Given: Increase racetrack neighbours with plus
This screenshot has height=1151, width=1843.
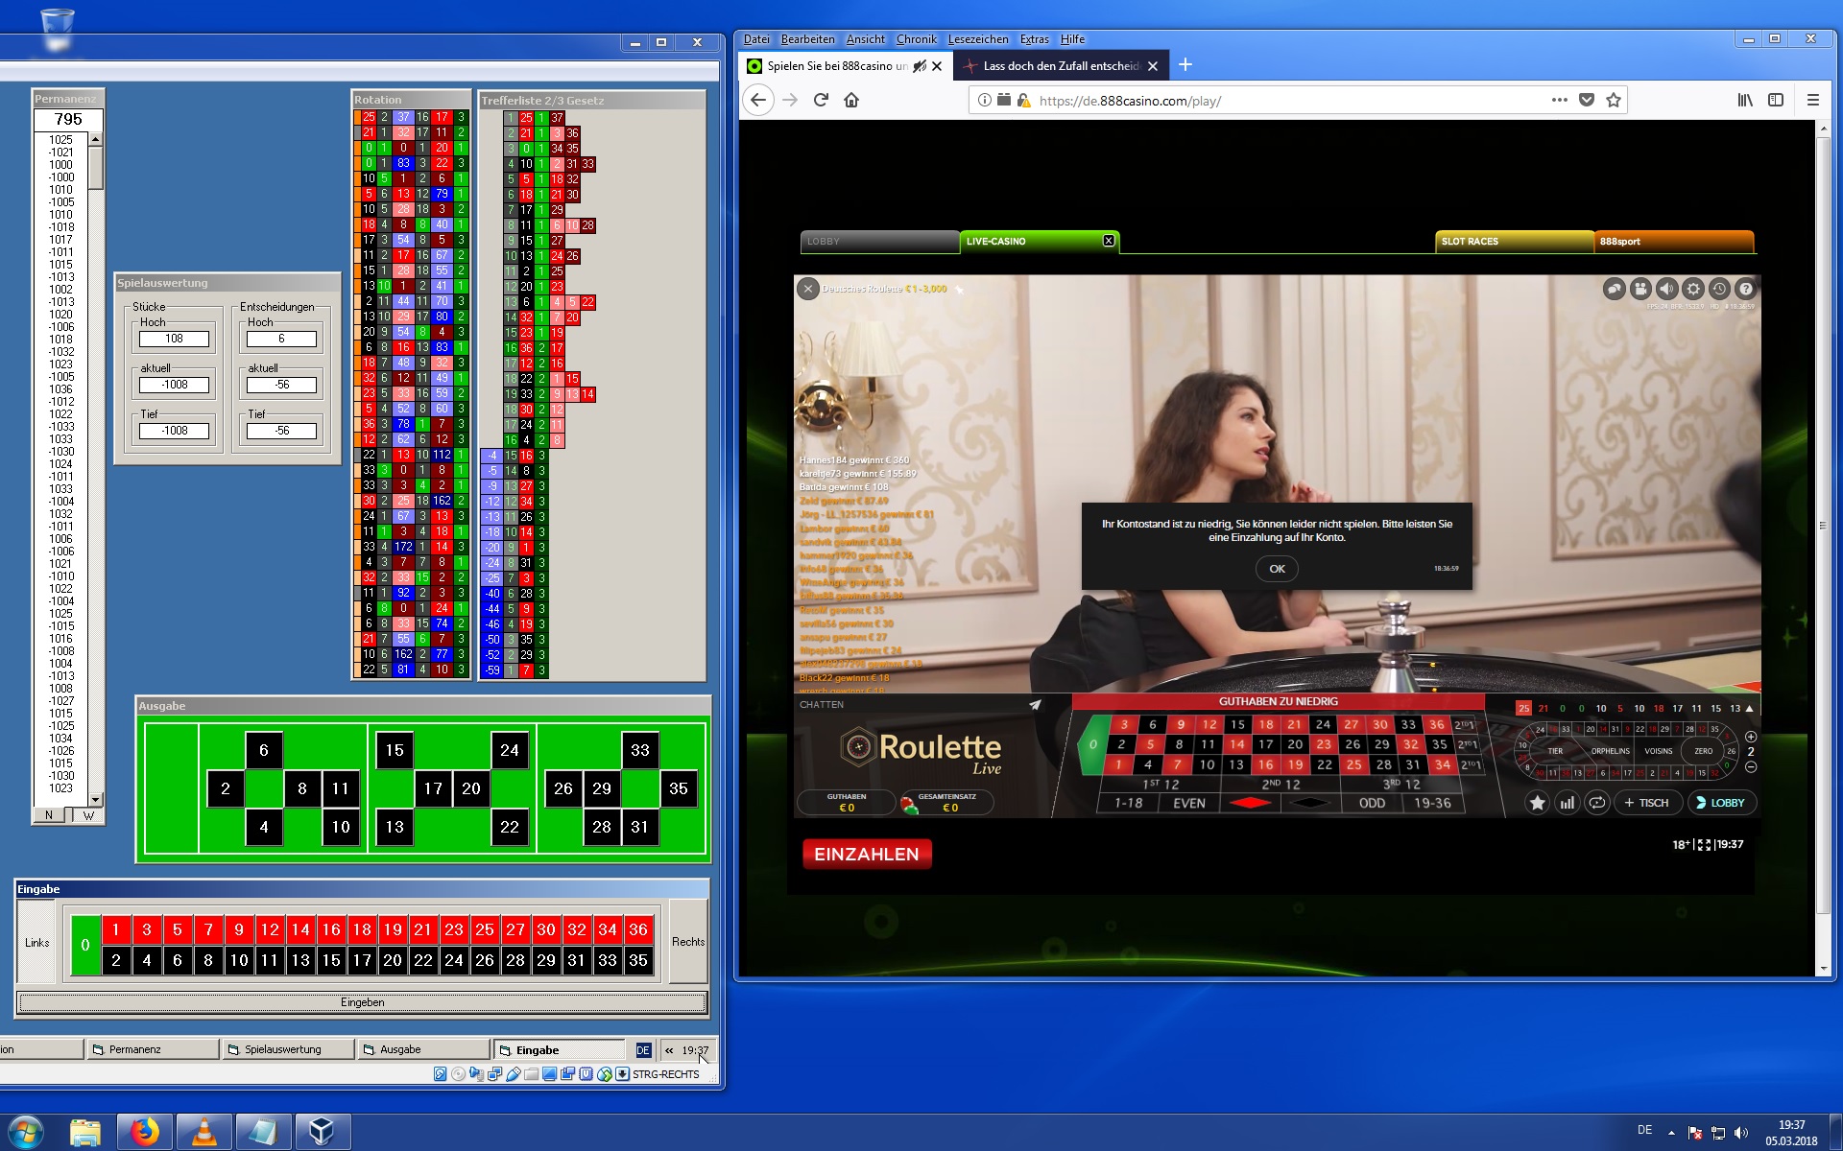Looking at the screenshot, I should (1751, 737).
